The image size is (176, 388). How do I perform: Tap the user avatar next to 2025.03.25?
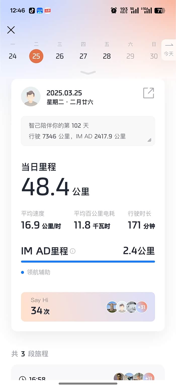pos(31,96)
